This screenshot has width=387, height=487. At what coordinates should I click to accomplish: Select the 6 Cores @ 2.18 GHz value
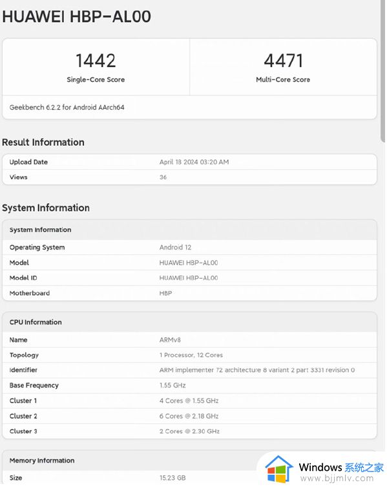(189, 416)
